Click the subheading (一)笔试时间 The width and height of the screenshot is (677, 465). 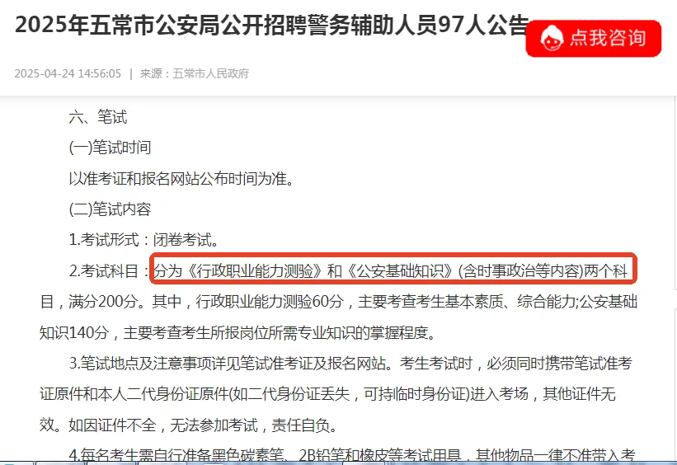pos(110,148)
